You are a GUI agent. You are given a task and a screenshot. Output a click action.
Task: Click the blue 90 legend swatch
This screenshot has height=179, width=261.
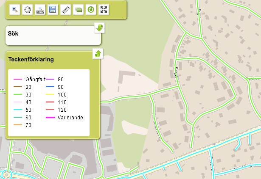[x=50, y=87]
